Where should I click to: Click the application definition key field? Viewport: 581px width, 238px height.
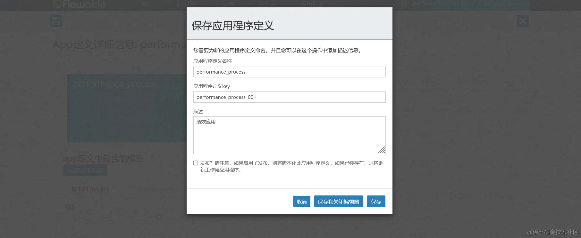coord(289,97)
